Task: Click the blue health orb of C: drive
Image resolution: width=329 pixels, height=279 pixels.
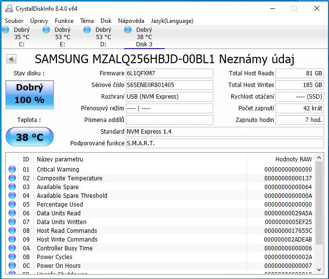Action: 6,30
